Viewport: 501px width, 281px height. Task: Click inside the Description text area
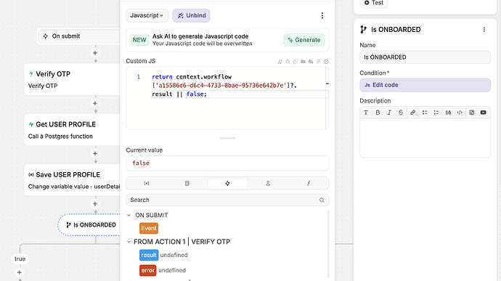coord(425,138)
